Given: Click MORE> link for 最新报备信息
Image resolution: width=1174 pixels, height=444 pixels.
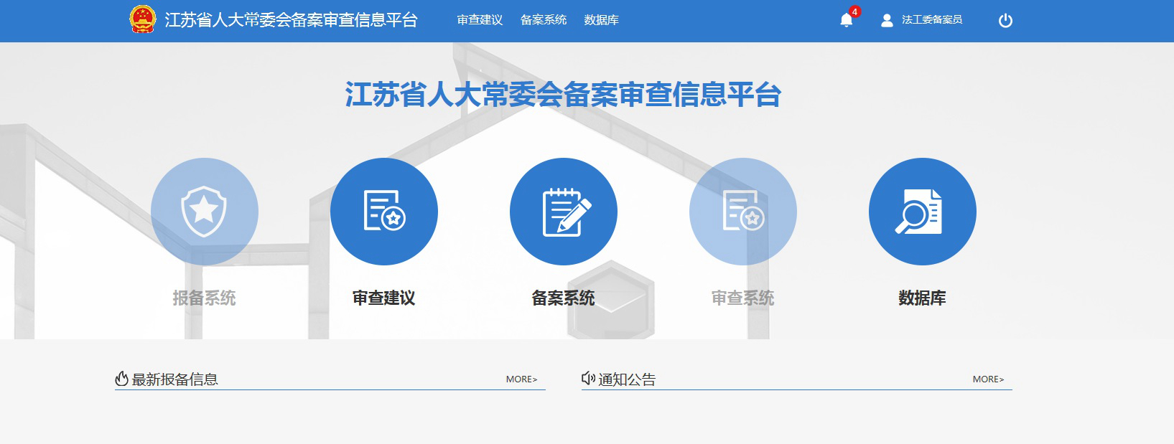Looking at the screenshot, I should click(x=521, y=379).
